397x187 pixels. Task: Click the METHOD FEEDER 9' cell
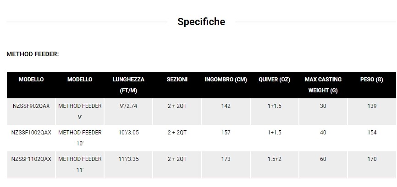point(80,111)
